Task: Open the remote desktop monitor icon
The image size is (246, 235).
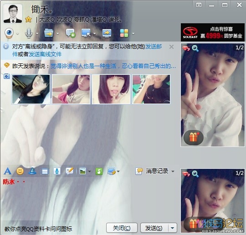Action: [x=86, y=33]
